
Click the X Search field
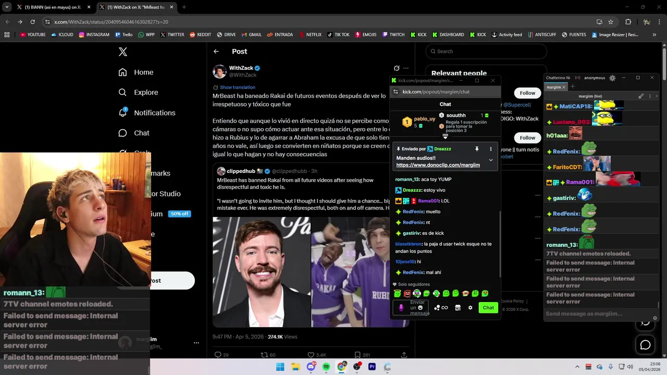(x=486, y=51)
